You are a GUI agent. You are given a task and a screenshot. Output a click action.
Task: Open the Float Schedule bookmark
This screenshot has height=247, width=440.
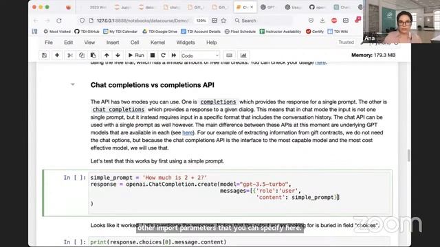click(240, 32)
